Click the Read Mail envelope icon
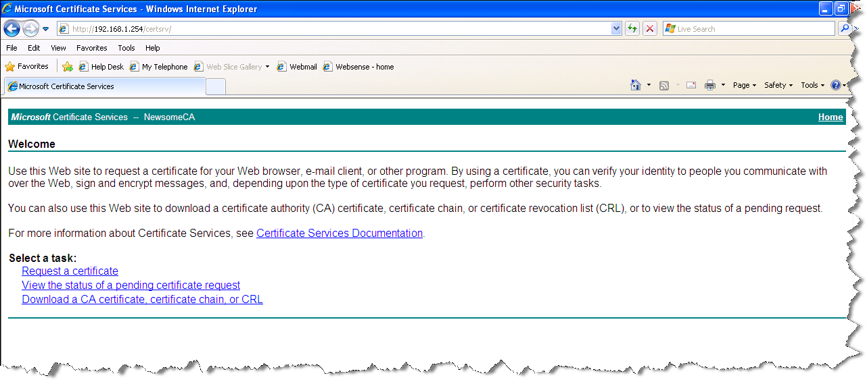This screenshot has height=380, width=867. (x=691, y=85)
